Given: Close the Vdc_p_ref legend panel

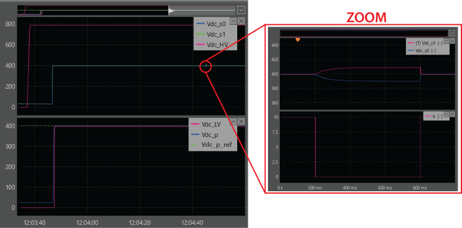Looking at the screenshot, I should (241, 121).
